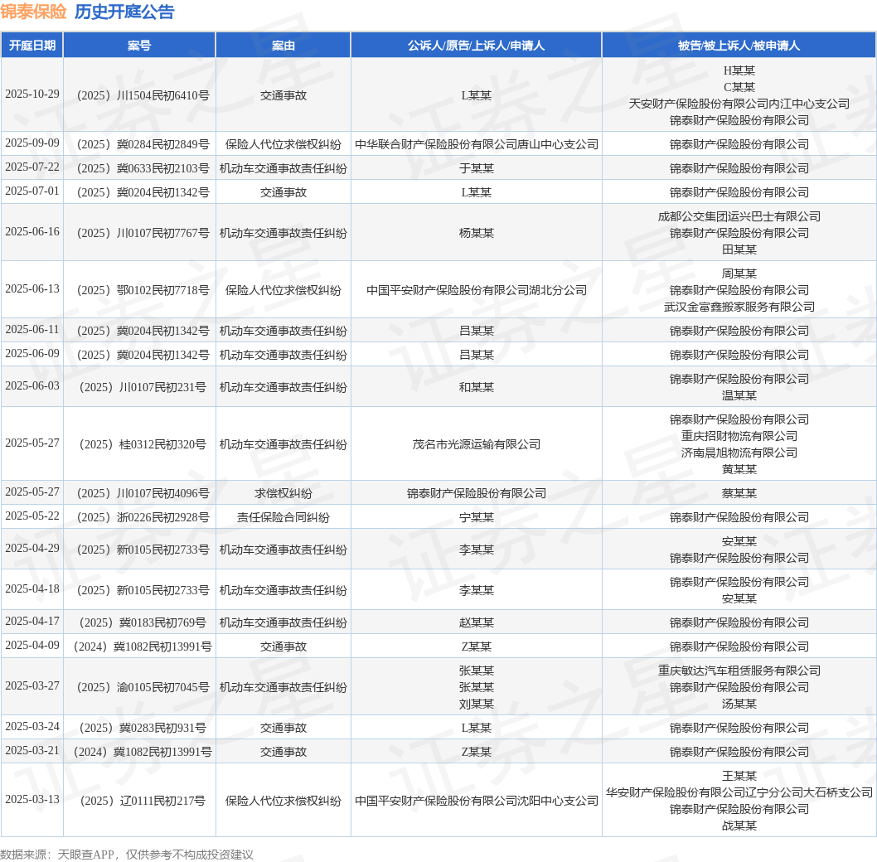The height and width of the screenshot is (862, 877).
Task: Click case number (2025)辽0111民初217号
Action: click(143, 801)
